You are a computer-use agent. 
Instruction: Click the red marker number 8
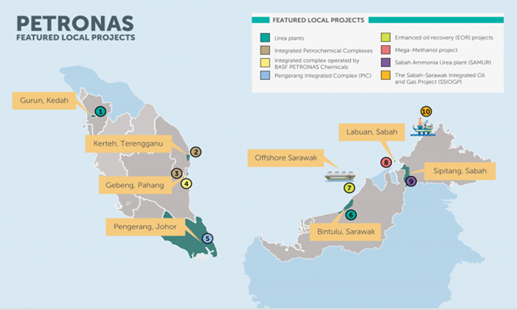click(386, 162)
